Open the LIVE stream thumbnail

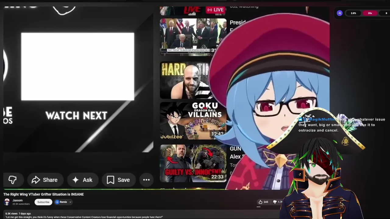[x=193, y=11]
